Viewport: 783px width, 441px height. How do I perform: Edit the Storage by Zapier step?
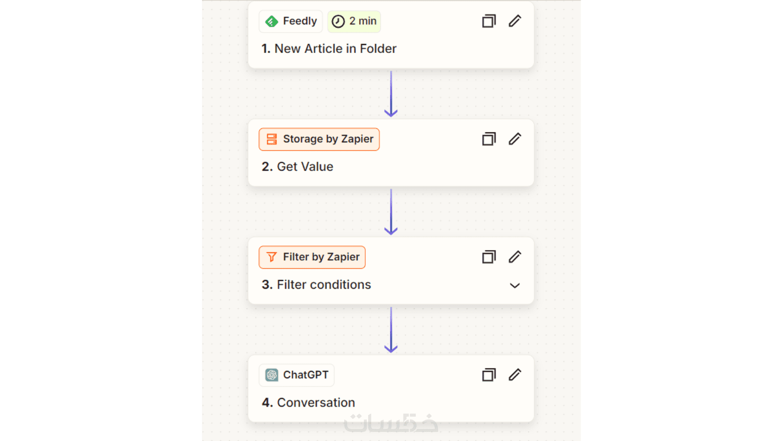click(515, 139)
